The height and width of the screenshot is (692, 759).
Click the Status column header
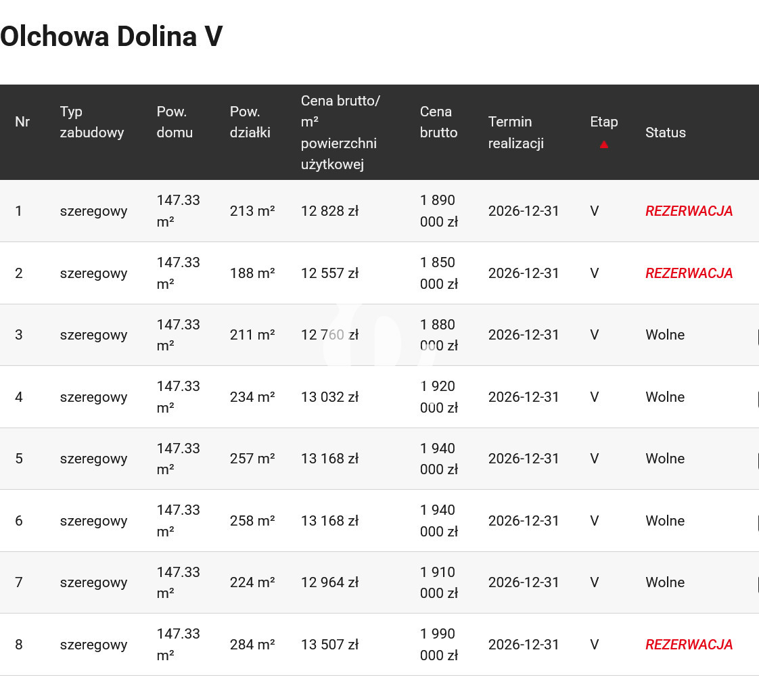tap(665, 133)
